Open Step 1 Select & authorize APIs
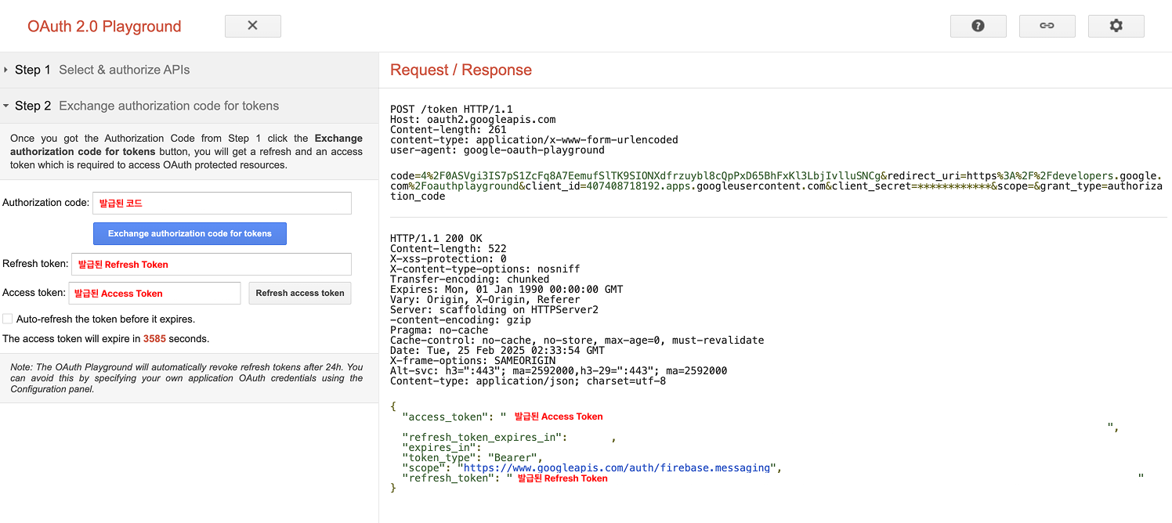 pos(189,70)
